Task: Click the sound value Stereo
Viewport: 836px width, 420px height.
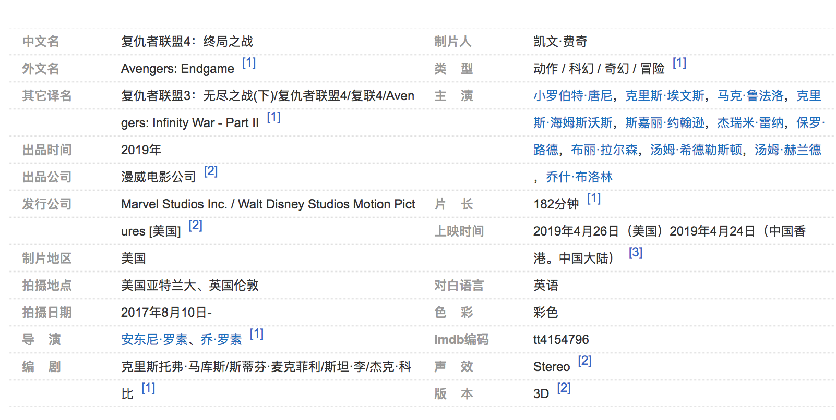Action: click(552, 367)
